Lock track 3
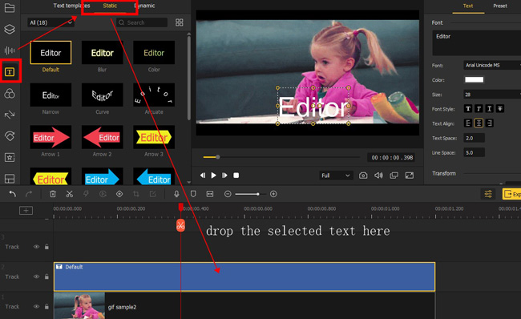 tap(46, 247)
